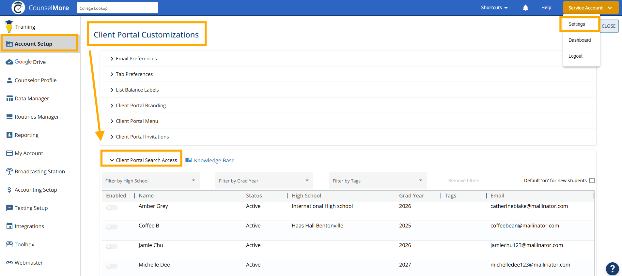Click the Toolbox storefront icon
The image size is (622, 276).
(9, 244)
